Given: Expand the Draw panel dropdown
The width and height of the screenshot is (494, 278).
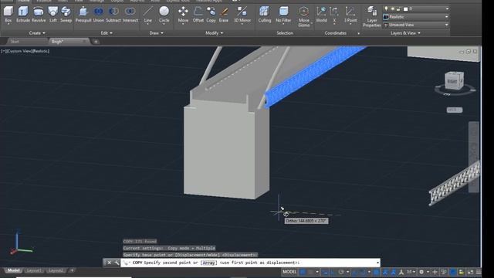Looking at the screenshot, I should [x=156, y=32].
